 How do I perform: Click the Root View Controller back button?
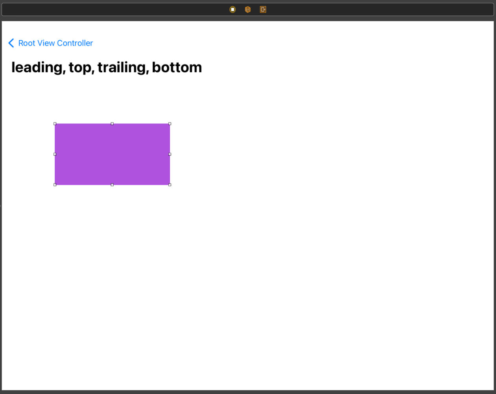51,43
